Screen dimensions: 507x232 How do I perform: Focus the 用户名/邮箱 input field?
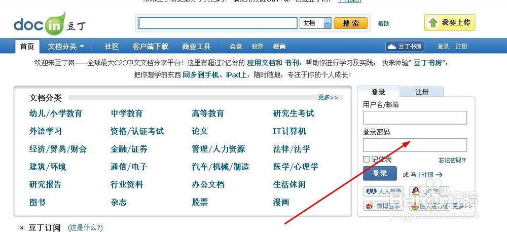coord(415,118)
